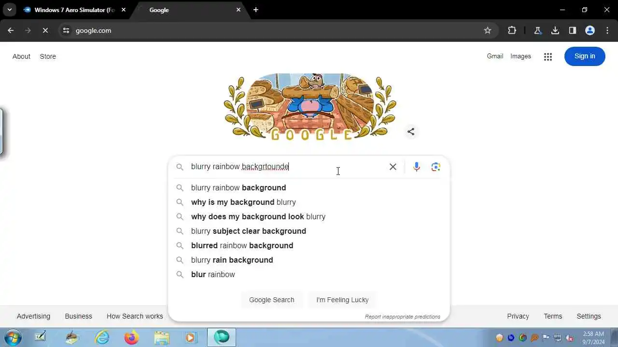
Task: View site information in address bar
Action: (x=66, y=30)
